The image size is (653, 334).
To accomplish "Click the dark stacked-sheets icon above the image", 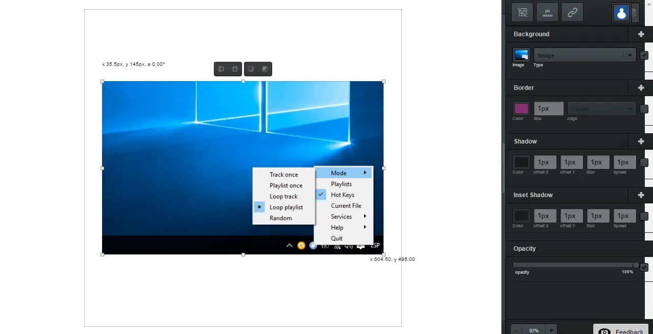I will click(x=264, y=69).
